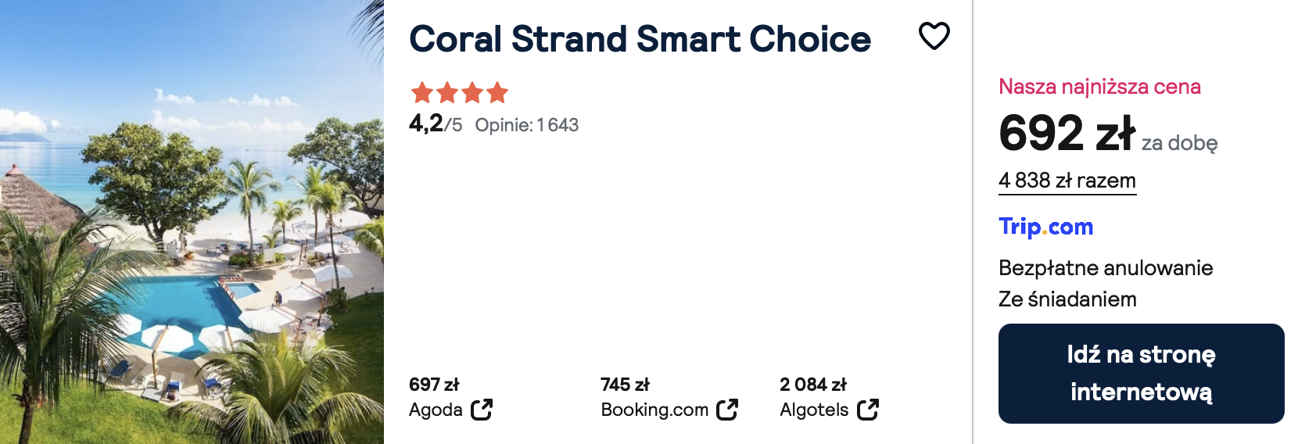Click the '4 838 zł razem' total link
The height and width of the screenshot is (444, 1298).
1067,181
